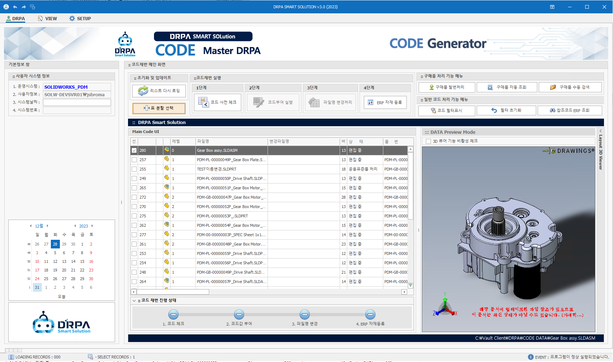Click part icon in row 249
613x362 pixels.
pyautogui.click(x=167, y=178)
